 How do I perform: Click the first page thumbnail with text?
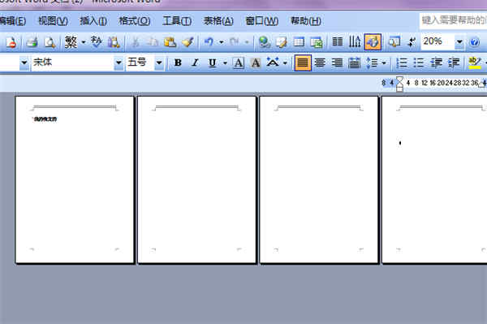75,179
